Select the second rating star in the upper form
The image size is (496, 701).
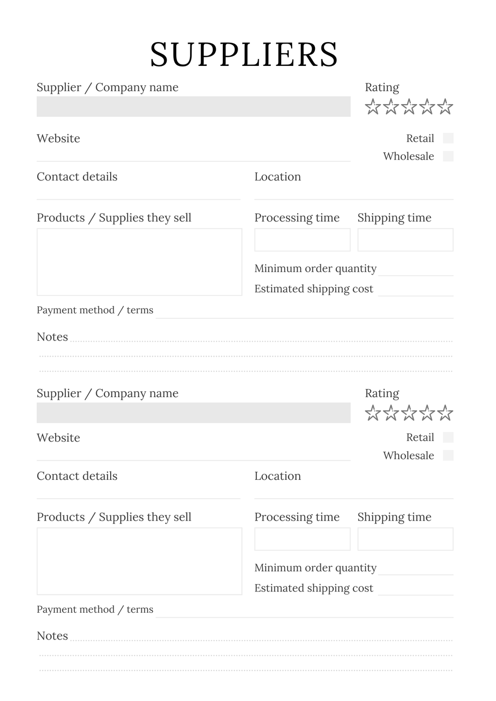[391, 107]
